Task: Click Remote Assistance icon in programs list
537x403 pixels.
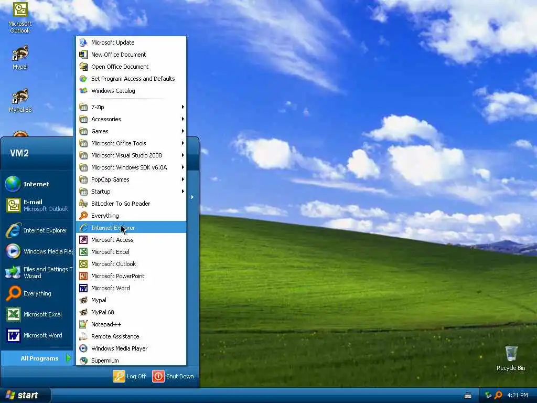Action: (83, 336)
